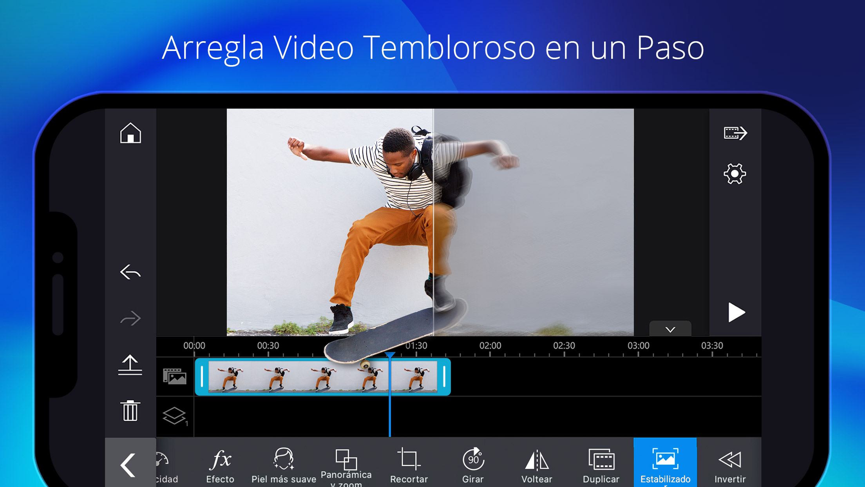Select the video clip on timeline

coord(323,377)
